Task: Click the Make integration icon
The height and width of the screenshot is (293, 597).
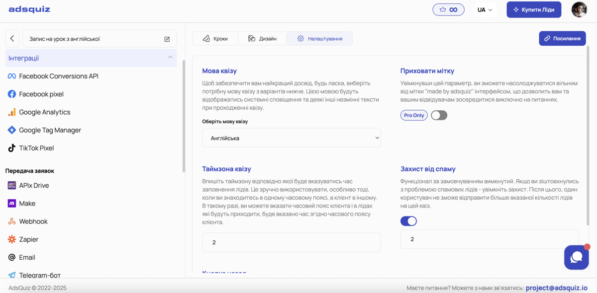Action: [12, 204]
